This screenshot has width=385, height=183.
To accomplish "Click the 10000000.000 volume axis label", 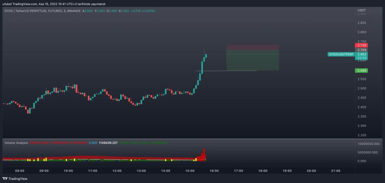I will point(369,144).
